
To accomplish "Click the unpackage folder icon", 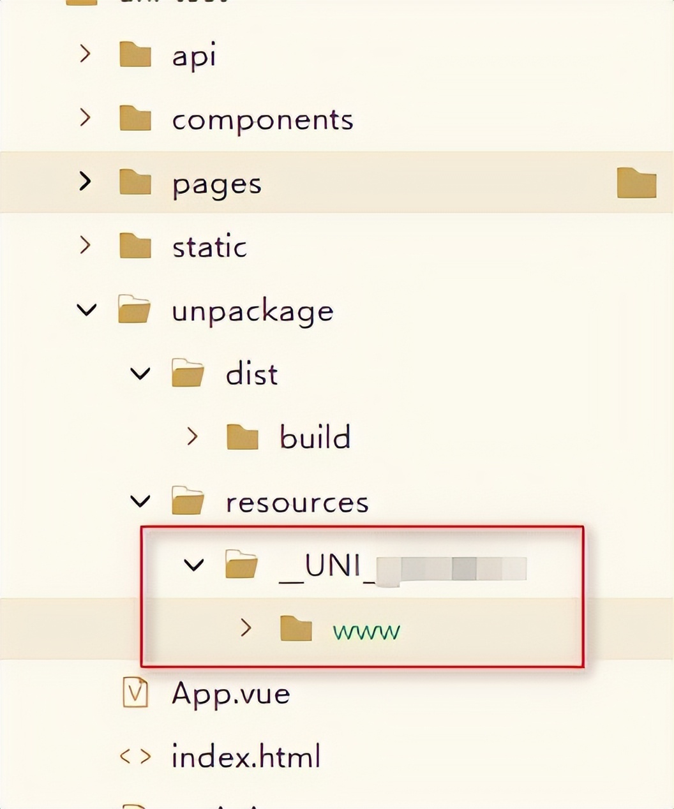I will coord(135,311).
